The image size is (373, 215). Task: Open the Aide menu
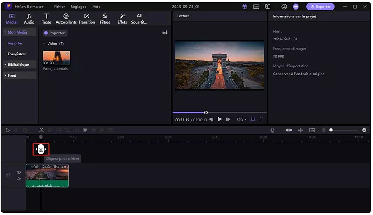tap(96, 7)
